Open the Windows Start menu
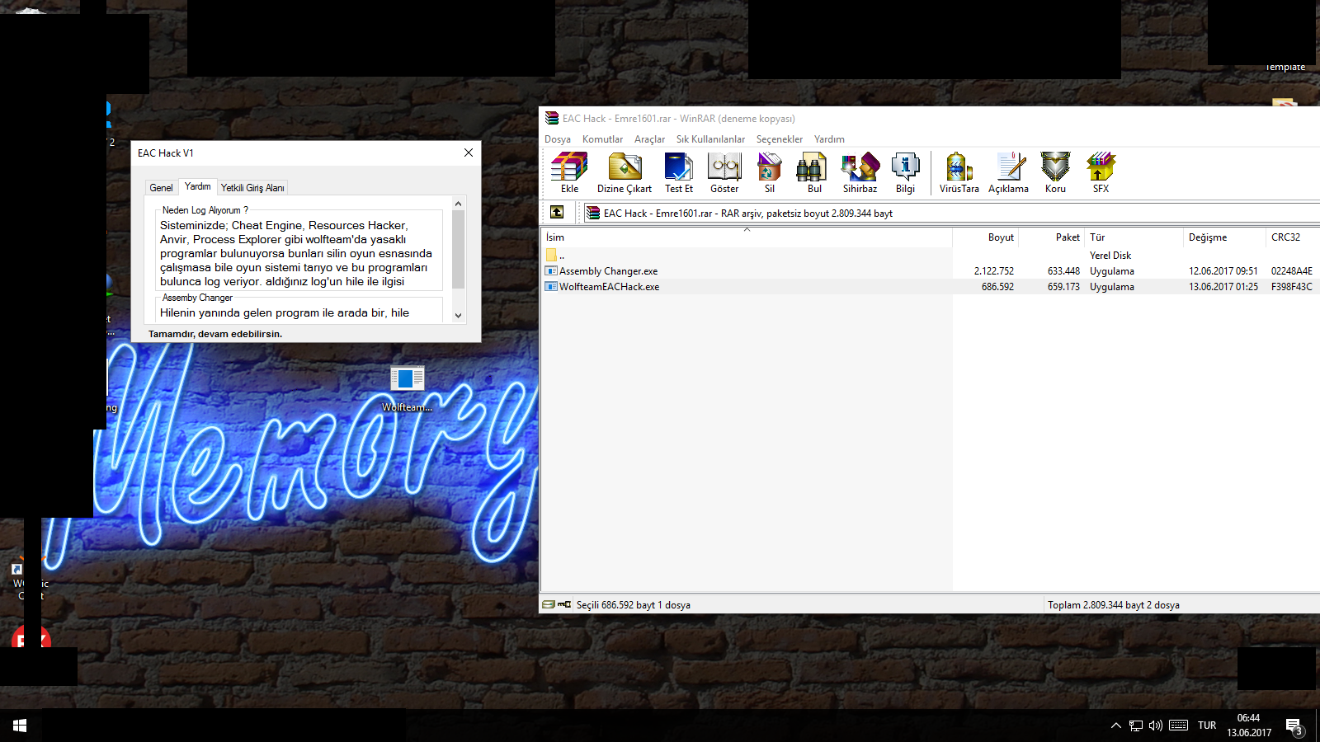 [20, 726]
